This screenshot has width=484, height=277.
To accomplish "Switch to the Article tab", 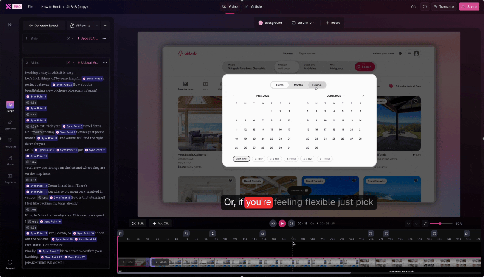I will (253, 6).
